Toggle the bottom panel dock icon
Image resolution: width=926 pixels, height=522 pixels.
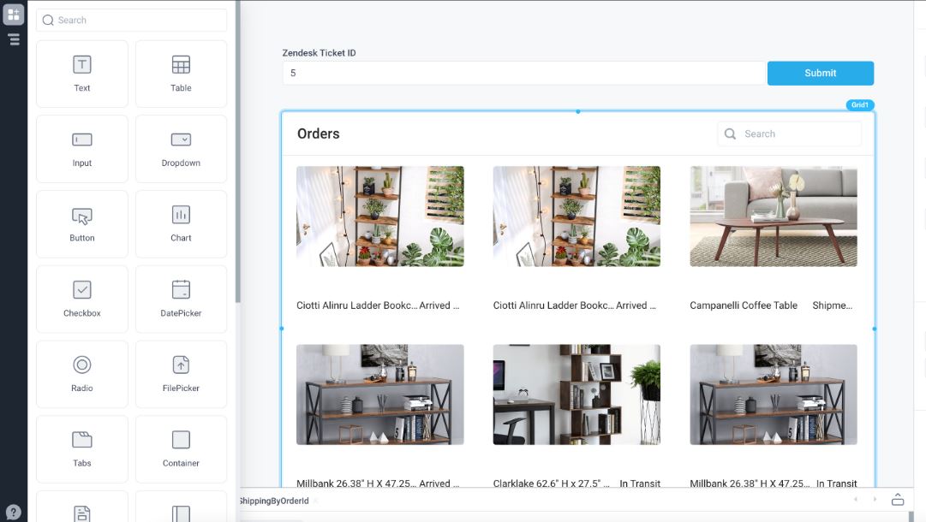(x=898, y=500)
